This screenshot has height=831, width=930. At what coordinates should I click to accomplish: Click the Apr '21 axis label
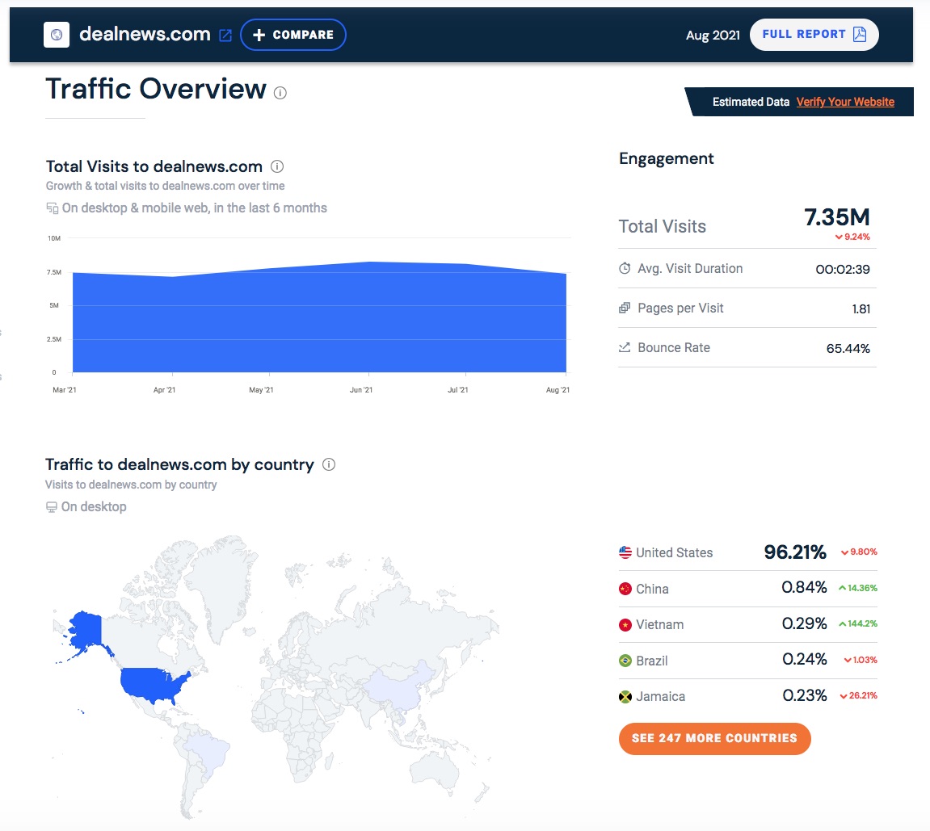point(164,389)
